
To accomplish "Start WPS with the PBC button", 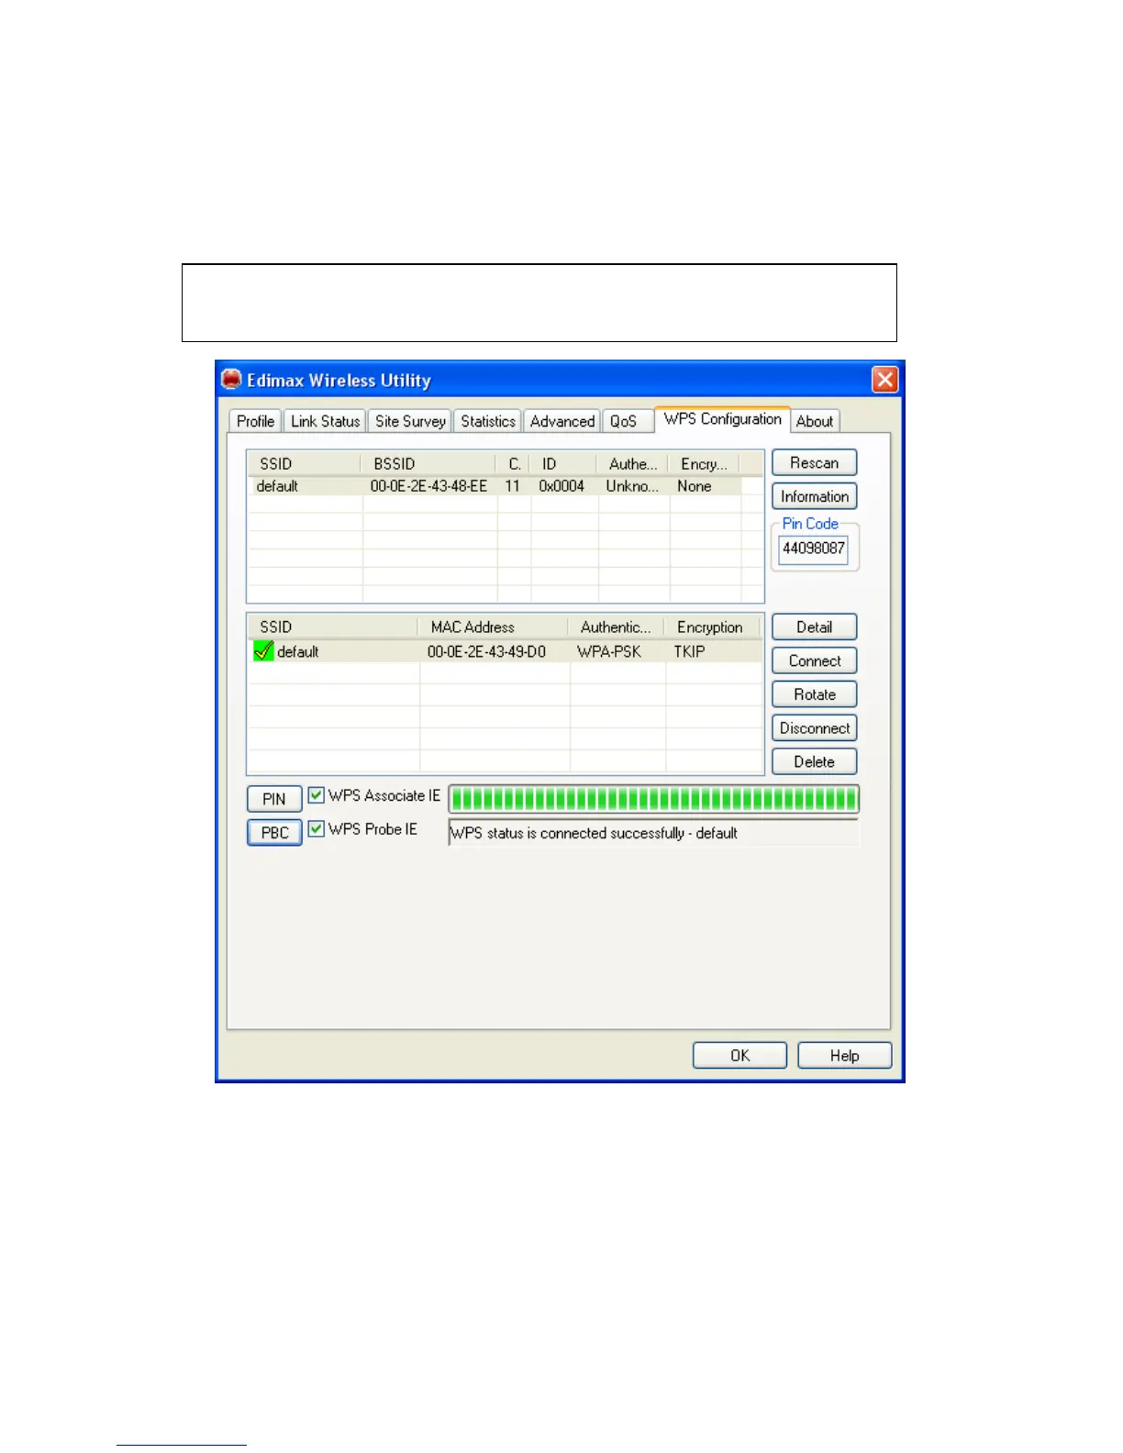I will pyautogui.click(x=274, y=832).
